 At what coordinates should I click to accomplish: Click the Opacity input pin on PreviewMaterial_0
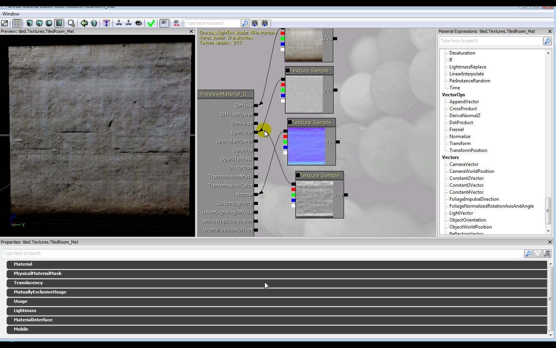point(256,150)
